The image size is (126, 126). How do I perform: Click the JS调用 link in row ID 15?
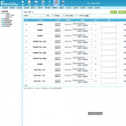point(79,25)
